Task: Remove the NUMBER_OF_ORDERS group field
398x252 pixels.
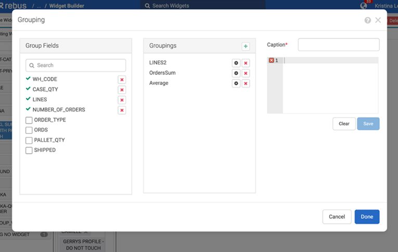Action: pyautogui.click(x=122, y=110)
